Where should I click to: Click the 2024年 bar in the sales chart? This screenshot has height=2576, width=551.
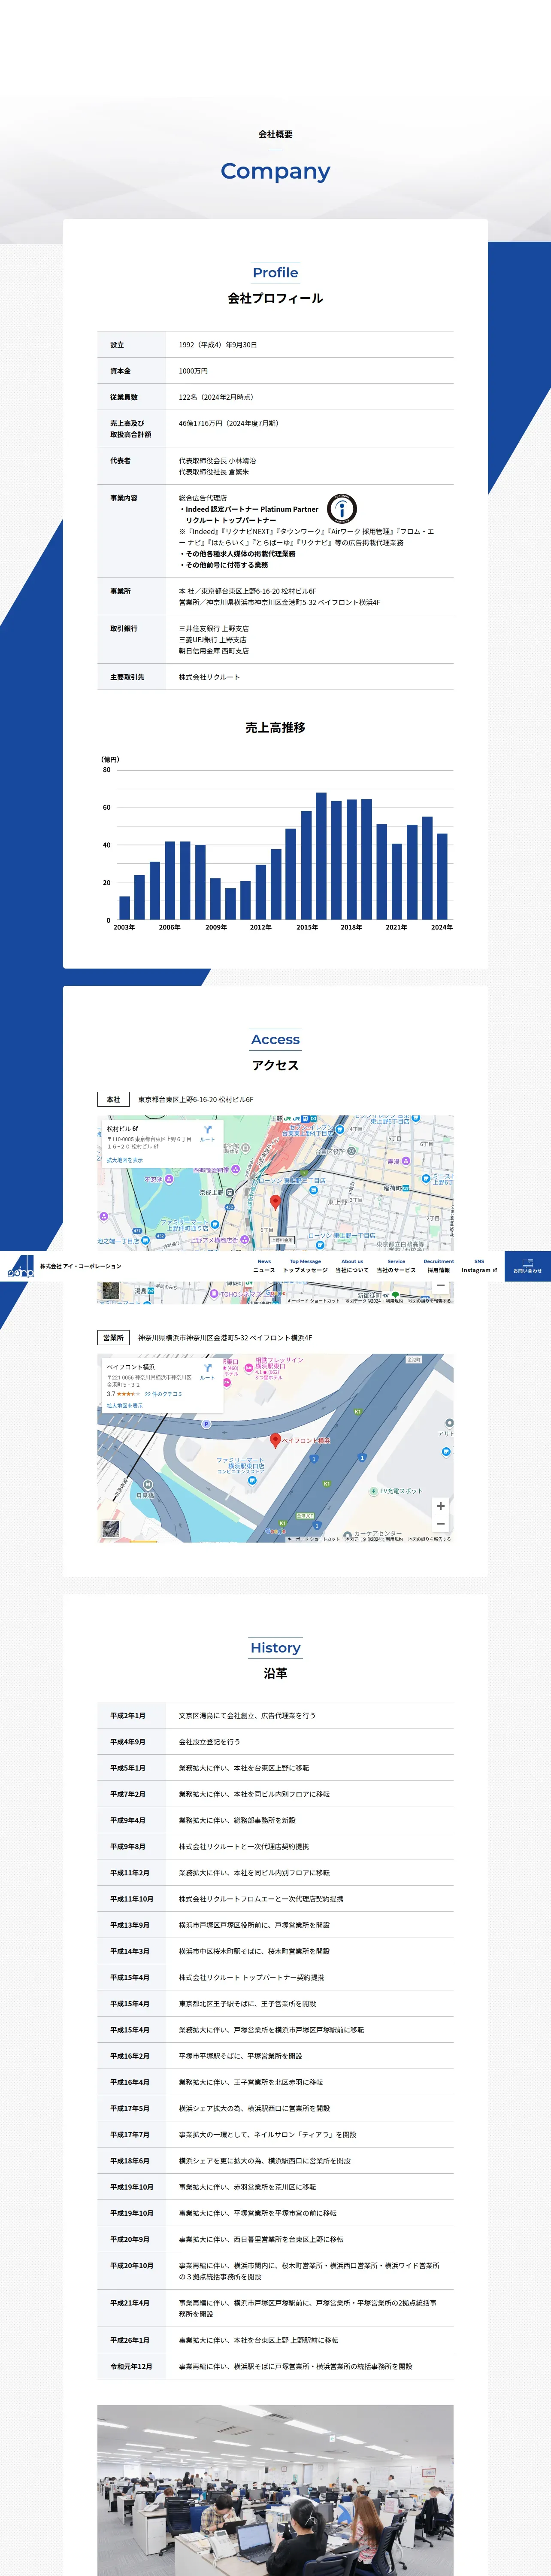442,877
